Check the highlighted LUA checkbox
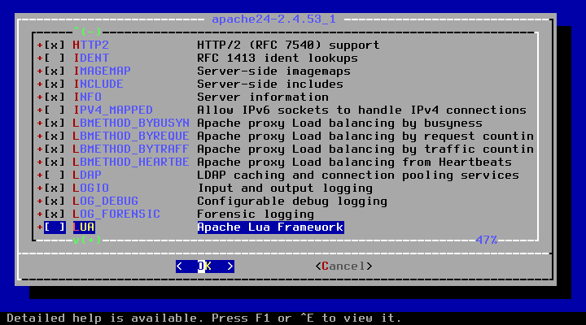The height and width of the screenshot is (325, 586). [55, 227]
